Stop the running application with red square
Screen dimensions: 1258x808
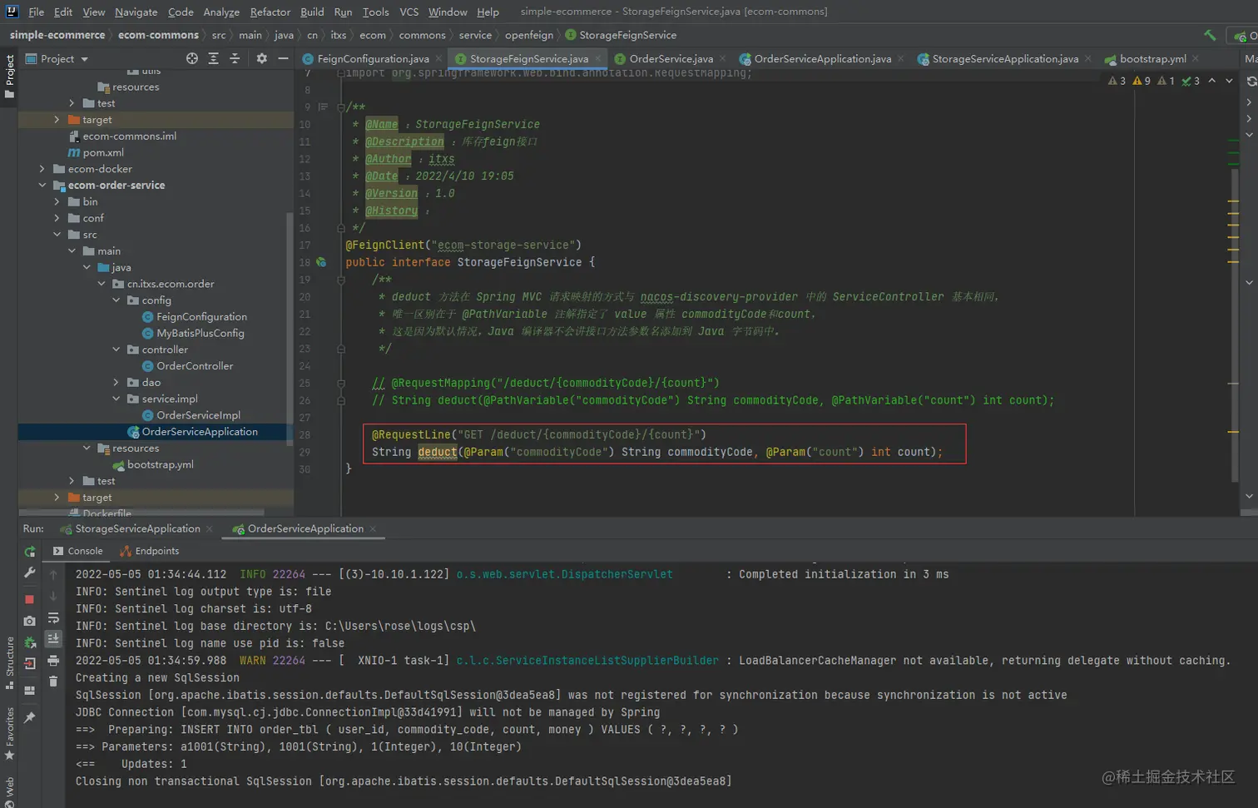30,599
